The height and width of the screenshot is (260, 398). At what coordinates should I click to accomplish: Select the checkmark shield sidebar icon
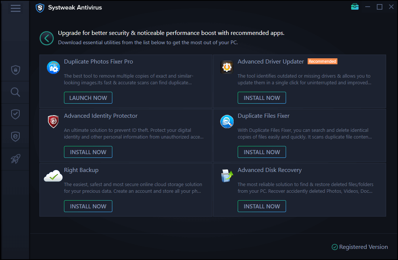click(15, 114)
